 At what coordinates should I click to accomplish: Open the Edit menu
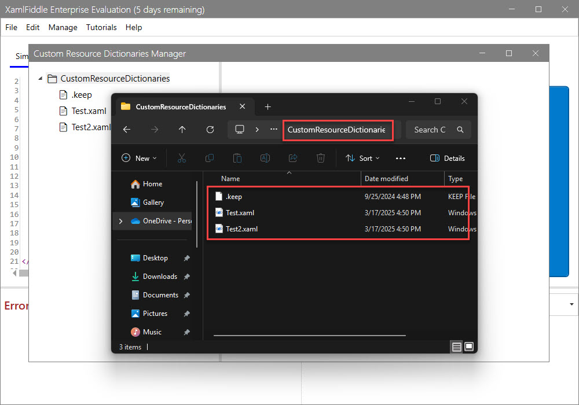pyautogui.click(x=32, y=27)
